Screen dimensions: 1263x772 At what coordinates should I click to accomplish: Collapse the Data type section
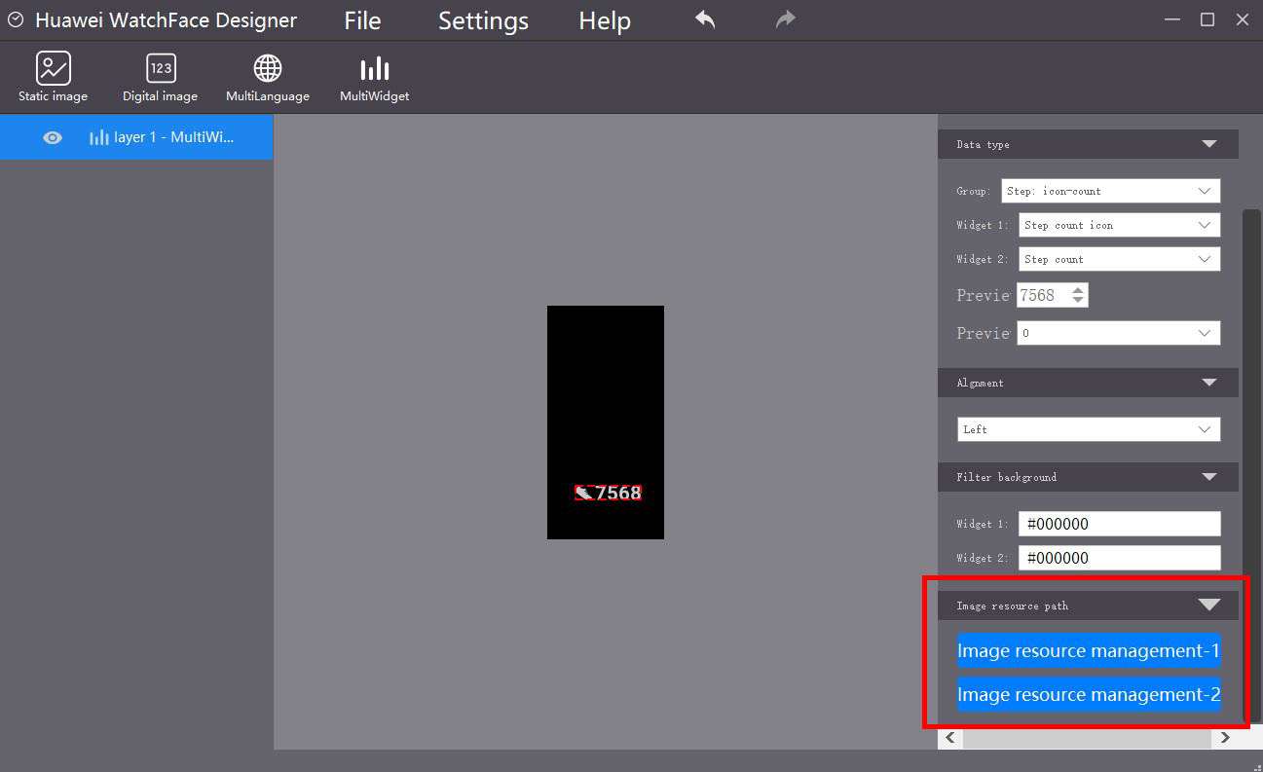click(1209, 144)
